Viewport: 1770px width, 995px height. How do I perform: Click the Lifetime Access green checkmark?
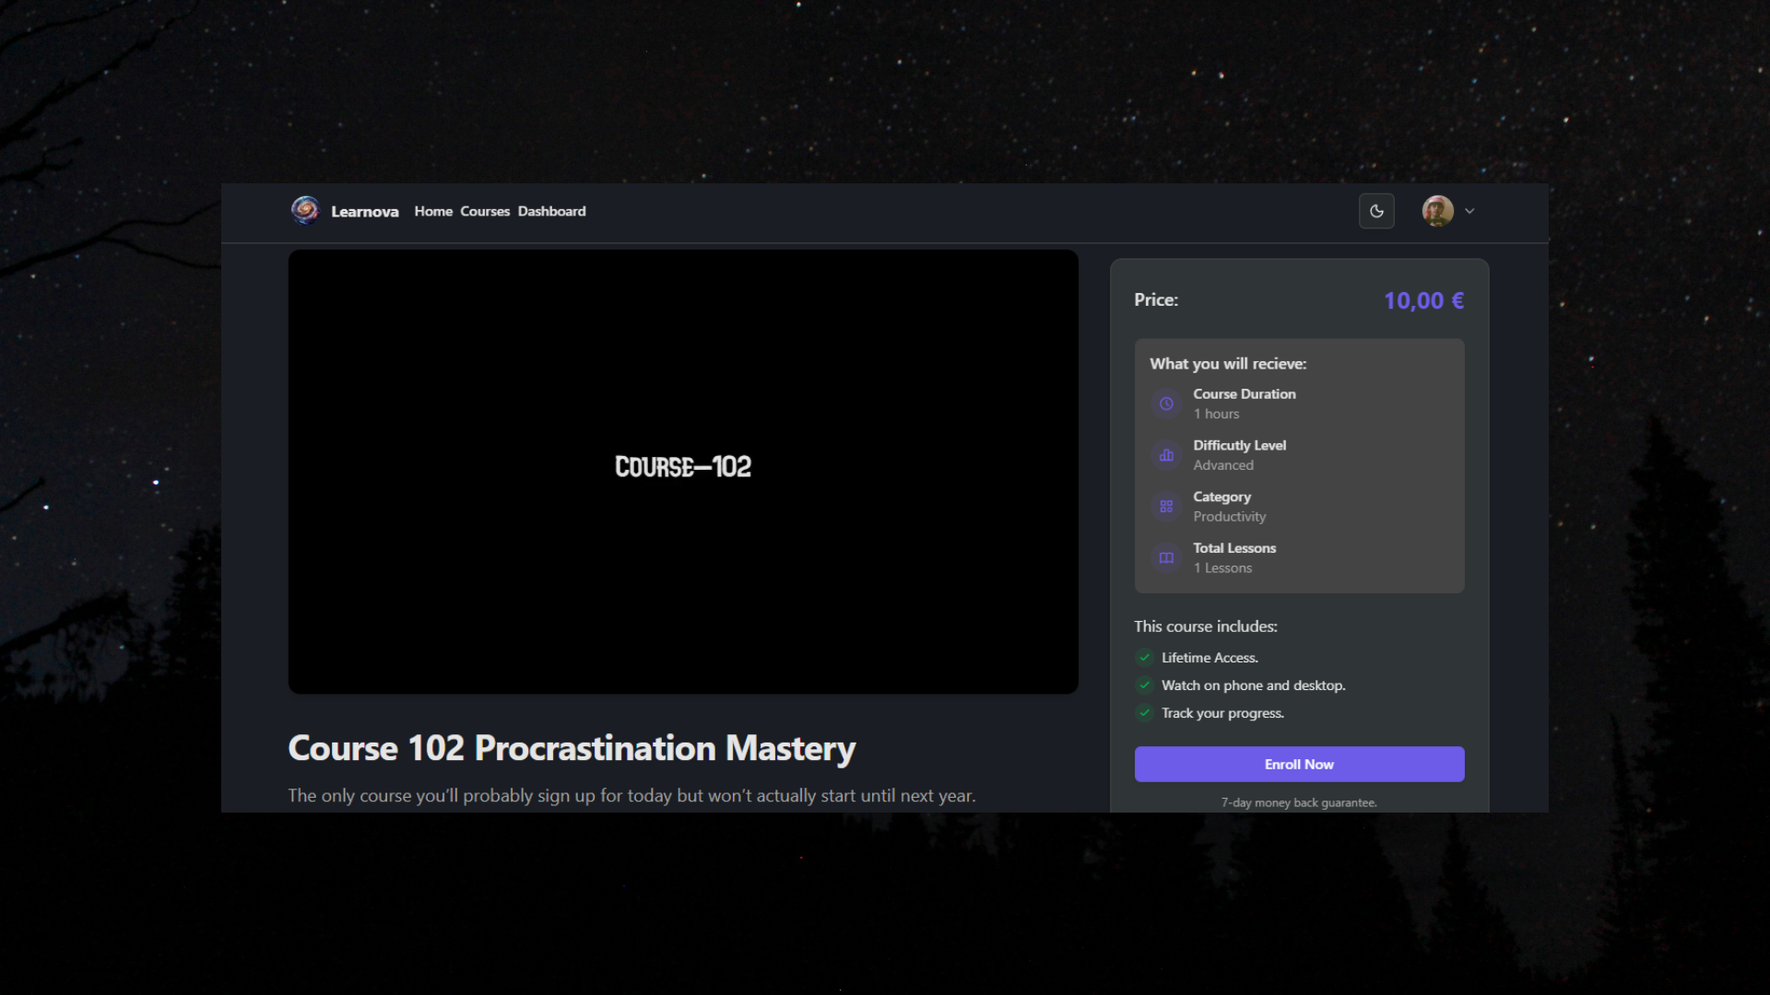(x=1144, y=657)
